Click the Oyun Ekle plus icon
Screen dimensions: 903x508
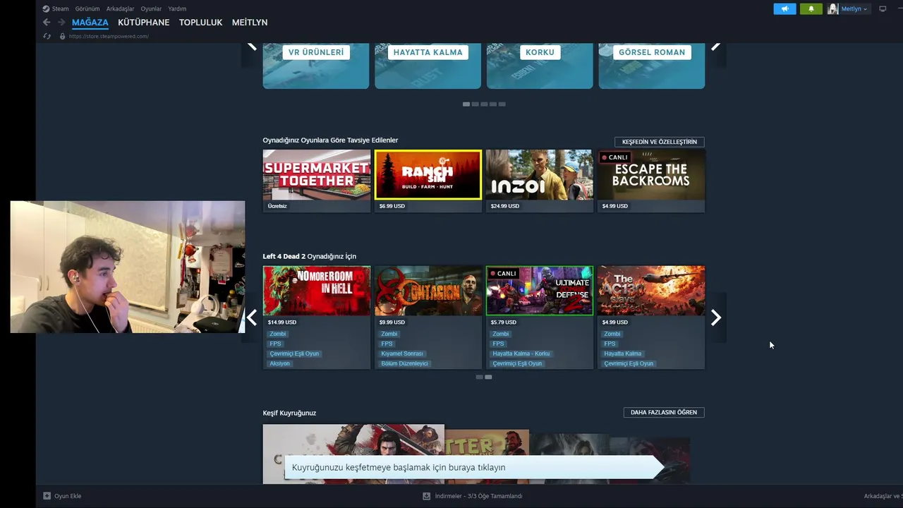coord(47,496)
